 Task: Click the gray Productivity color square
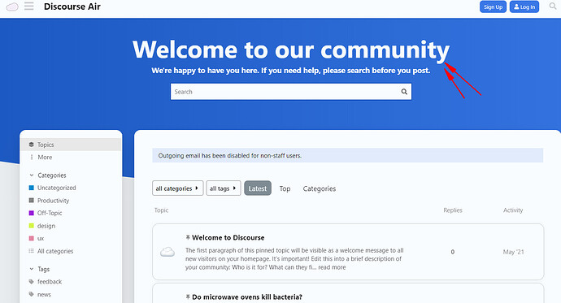(31, 200)
